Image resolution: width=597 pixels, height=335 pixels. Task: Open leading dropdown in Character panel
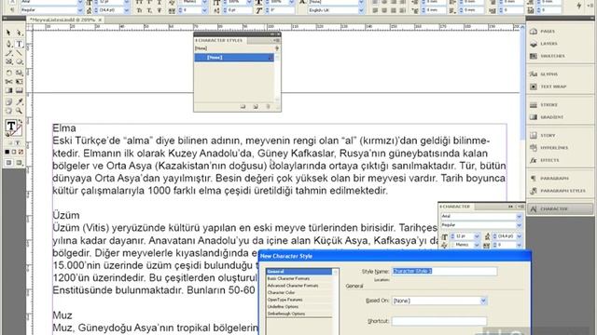(519, 236)
